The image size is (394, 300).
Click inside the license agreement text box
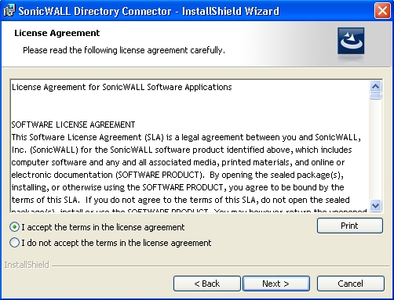tap(190, 146)
